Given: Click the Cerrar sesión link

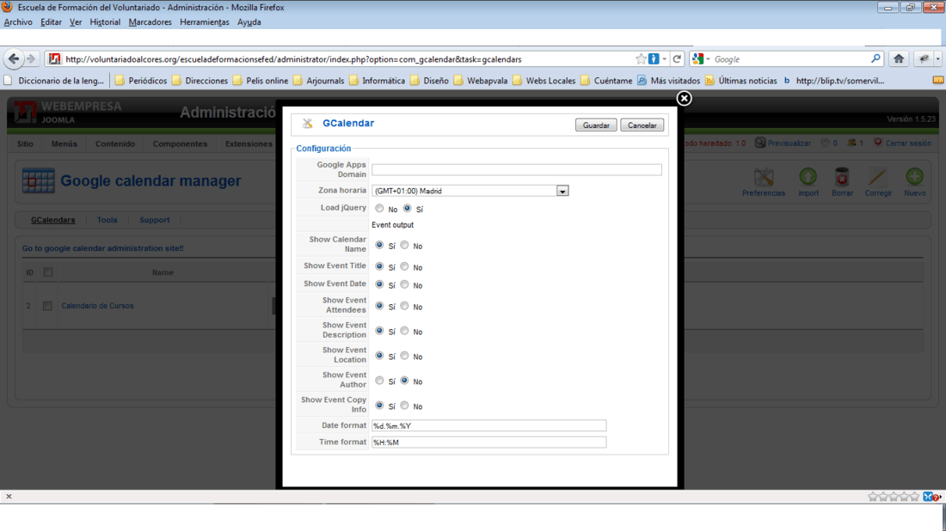Looking at the screenshot, I should pos(908,143).
